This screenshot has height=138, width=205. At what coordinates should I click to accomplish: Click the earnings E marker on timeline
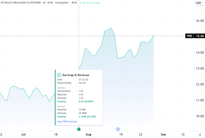79,129
